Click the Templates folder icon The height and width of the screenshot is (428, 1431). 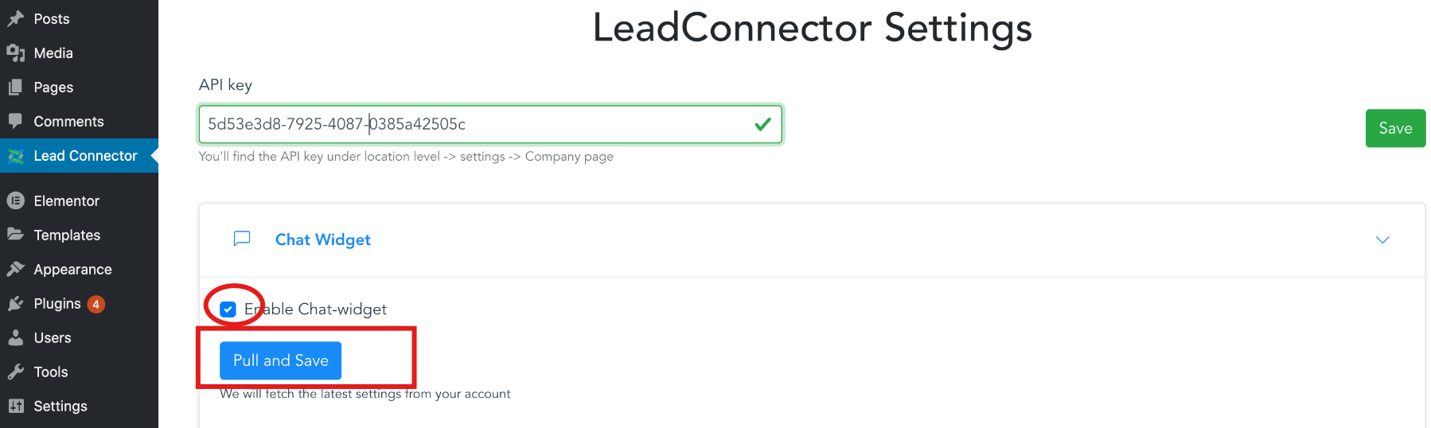(x=16, y=235)
